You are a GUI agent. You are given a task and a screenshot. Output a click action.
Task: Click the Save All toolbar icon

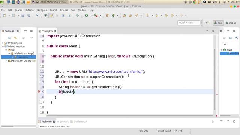point(29,15)
